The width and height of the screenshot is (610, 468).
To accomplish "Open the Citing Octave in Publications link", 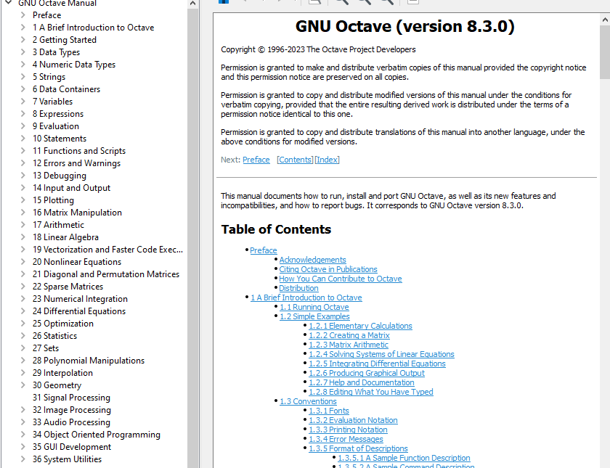I will 328,268.
